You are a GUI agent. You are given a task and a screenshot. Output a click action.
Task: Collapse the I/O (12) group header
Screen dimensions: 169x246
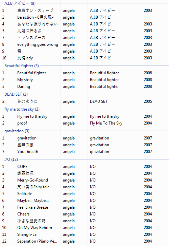[11, 159]
